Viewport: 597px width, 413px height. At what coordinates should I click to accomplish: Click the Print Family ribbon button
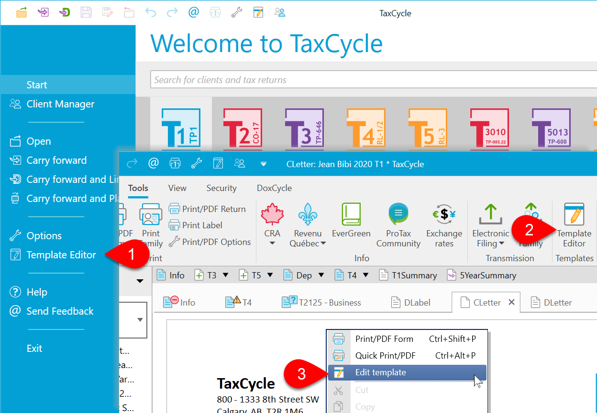[151, 225]
